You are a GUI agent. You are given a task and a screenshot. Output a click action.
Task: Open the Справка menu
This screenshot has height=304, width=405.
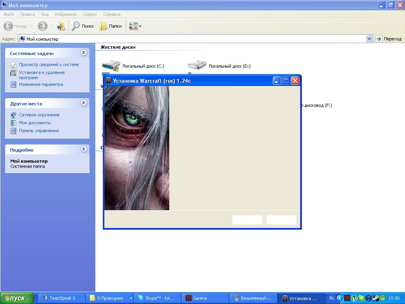112,14
